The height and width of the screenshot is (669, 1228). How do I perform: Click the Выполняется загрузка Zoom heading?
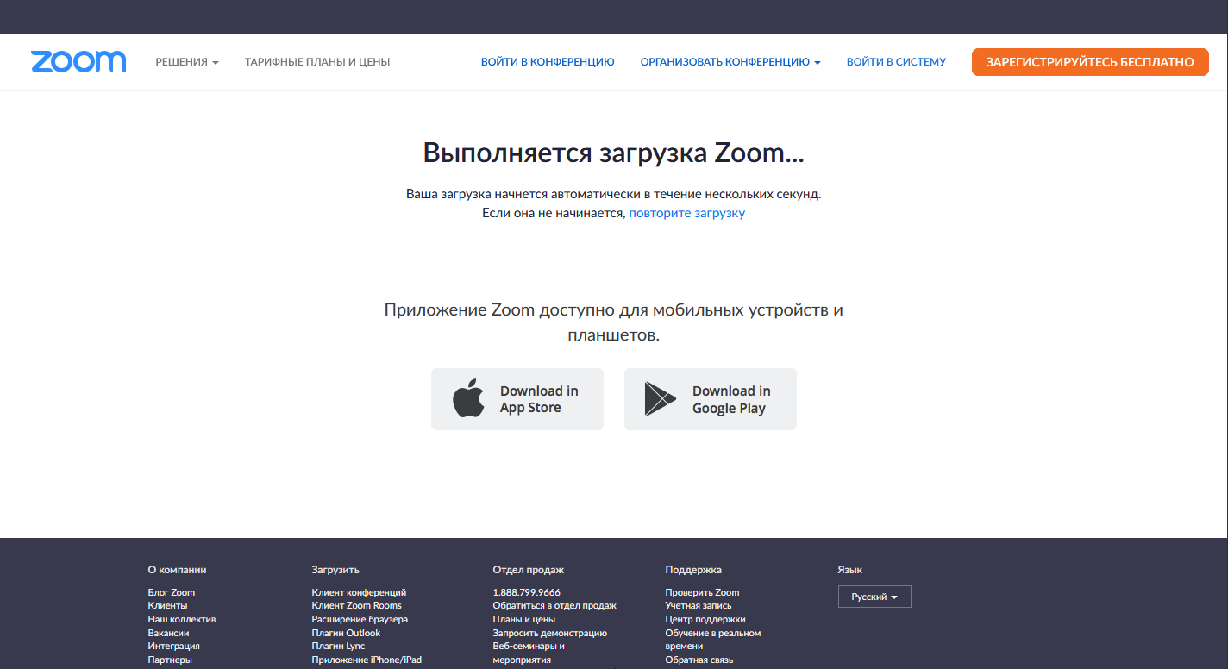(614, 153)
